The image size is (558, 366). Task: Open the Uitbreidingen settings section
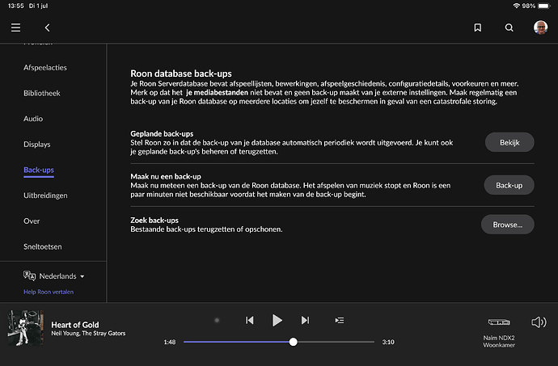pos(45,196)
